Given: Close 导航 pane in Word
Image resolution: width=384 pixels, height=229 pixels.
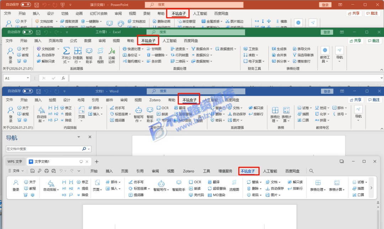Looking at the screenshot, I should tap(90, 137).
